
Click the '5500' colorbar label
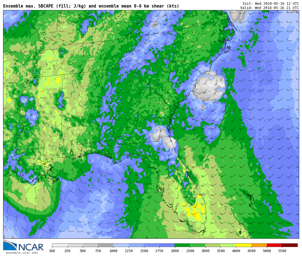[282, 251]
